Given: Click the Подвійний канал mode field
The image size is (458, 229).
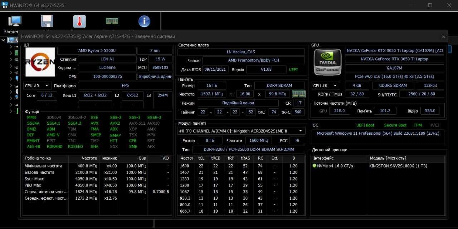Looking at the screenshot, I should (238, 103).
